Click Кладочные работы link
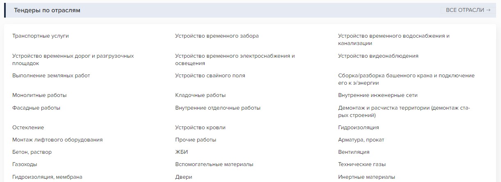Viewport: 501px width, 182px height. [200, 95]
